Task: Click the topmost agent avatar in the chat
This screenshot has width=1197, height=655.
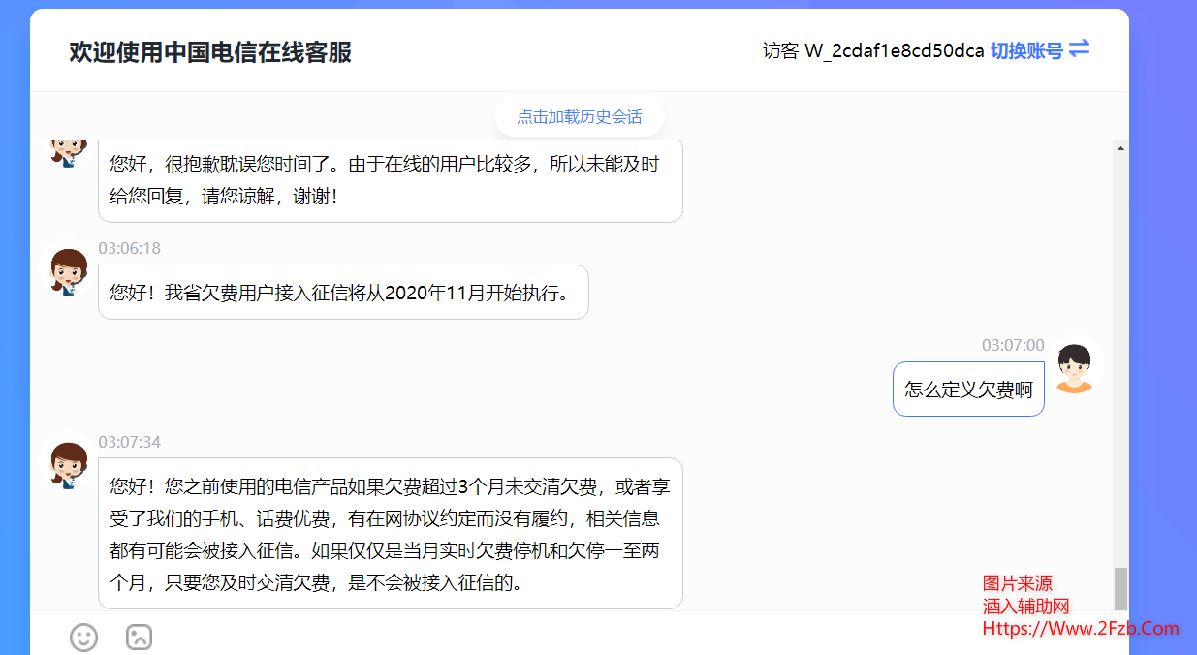Action: pyautogui.click(x=67, y=150)
